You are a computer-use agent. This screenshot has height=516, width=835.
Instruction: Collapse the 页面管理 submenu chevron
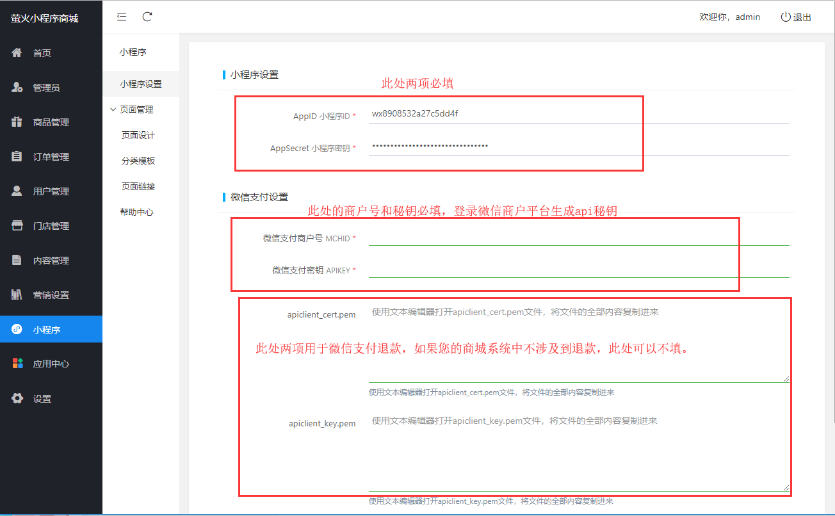pos(113,109)
